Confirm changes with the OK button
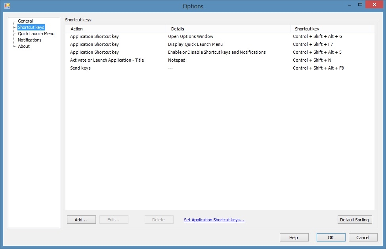This screenshot has height=249, width=386. click(x=331, y=238)
